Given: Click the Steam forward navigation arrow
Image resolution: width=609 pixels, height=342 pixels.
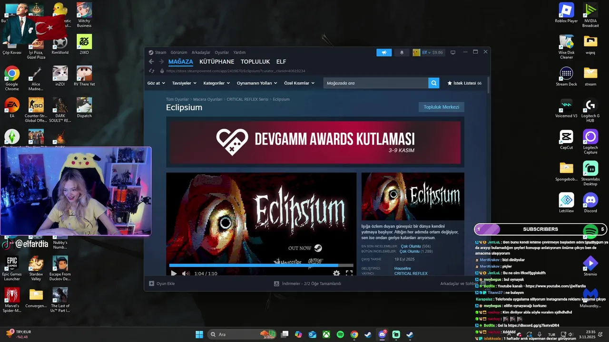Looking at the screenshot, I should [x=161, y=62].
